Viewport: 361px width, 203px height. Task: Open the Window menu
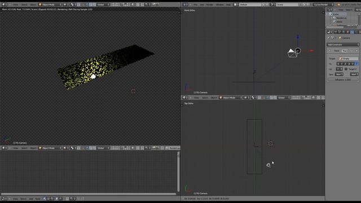(x=219, y=5)
